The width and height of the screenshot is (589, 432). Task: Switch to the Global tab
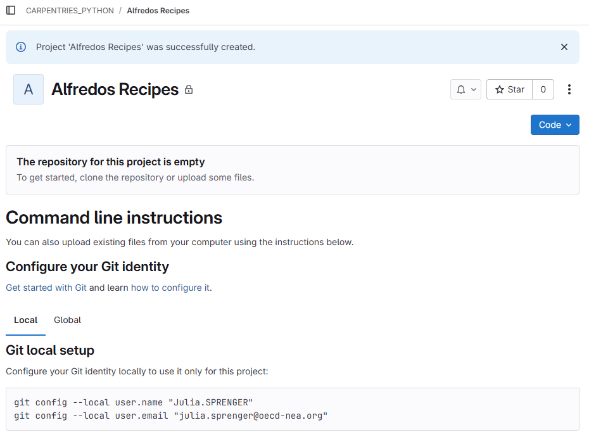67,320
